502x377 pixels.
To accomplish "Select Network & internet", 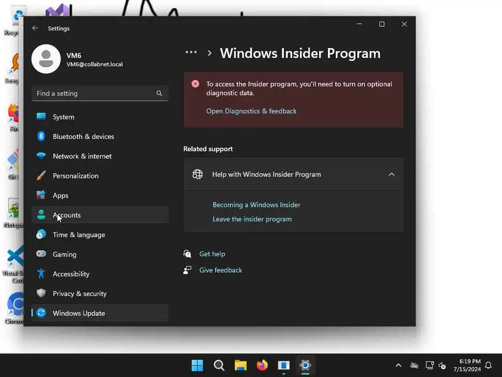I will pyautogui.click(x=100, y=156).
